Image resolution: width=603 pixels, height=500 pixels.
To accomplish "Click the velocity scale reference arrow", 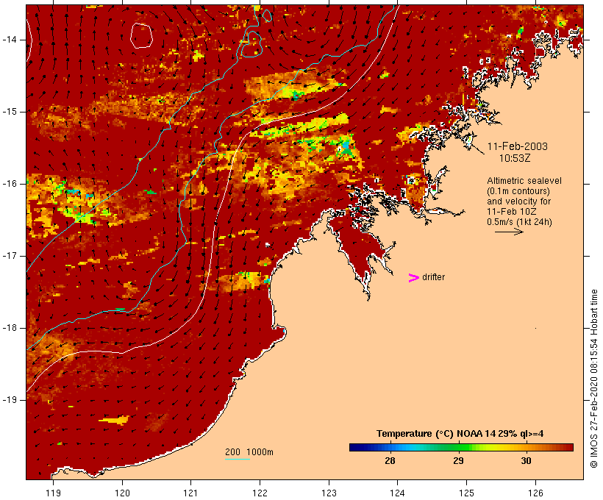I will pos(509,232).
